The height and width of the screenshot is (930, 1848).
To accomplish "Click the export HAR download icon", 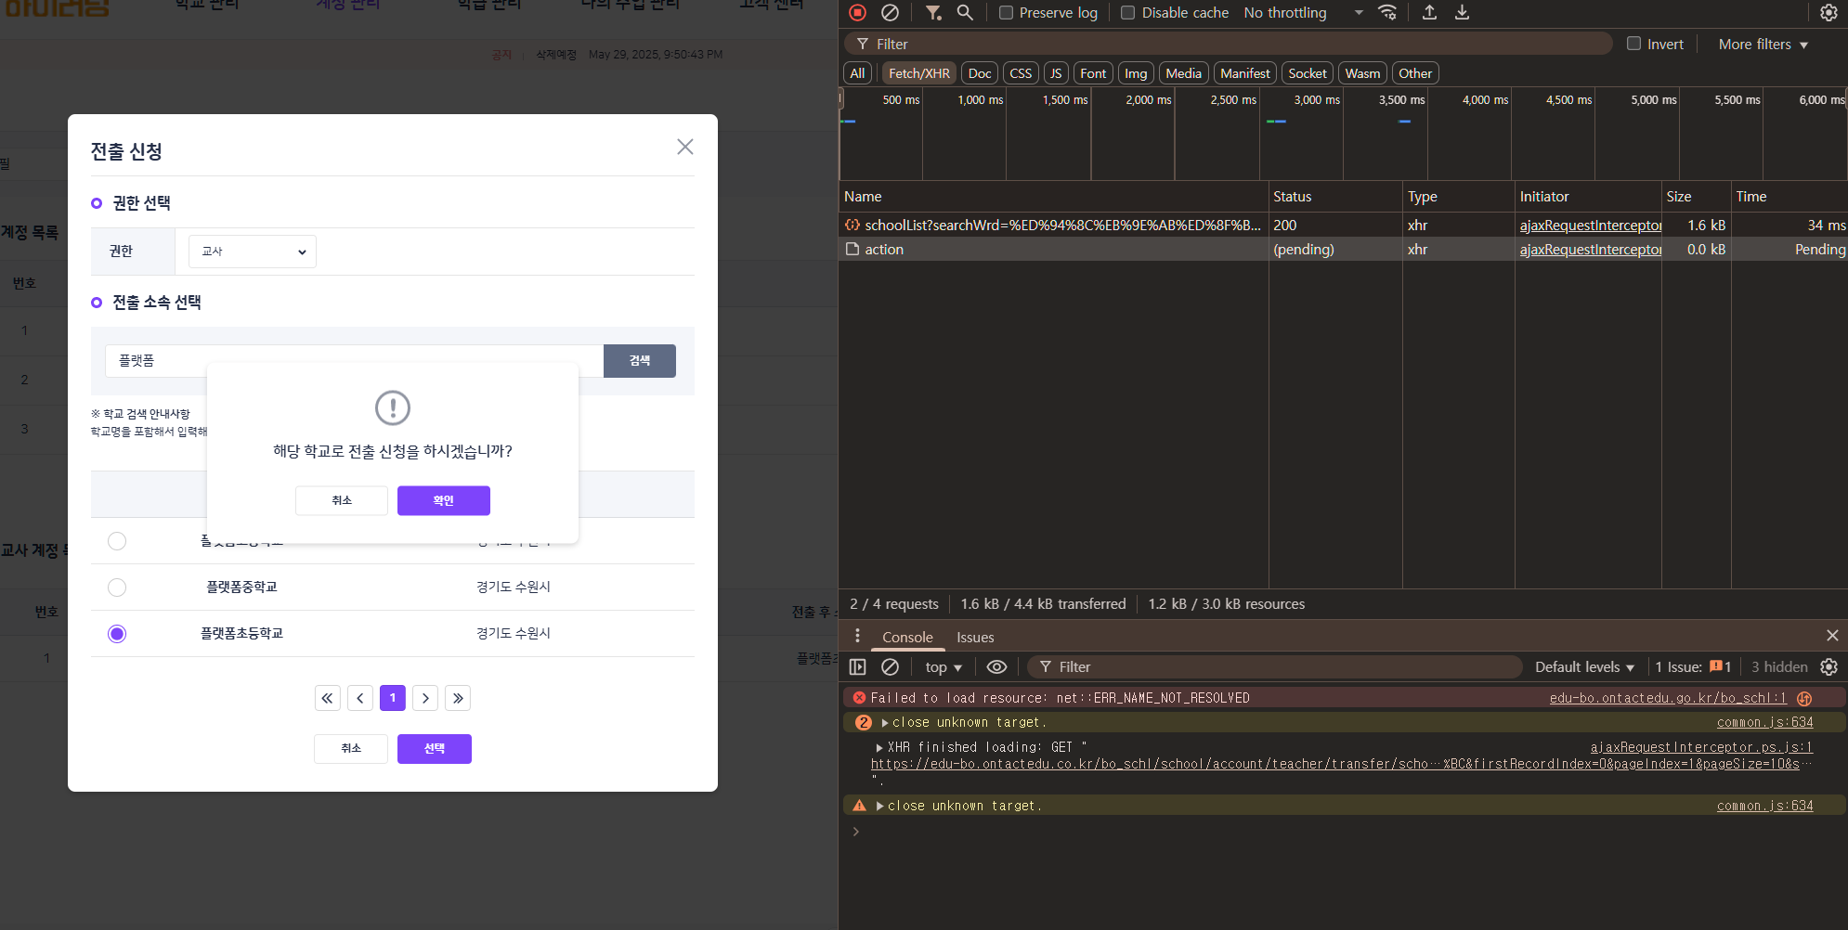I will point(1462,13).
